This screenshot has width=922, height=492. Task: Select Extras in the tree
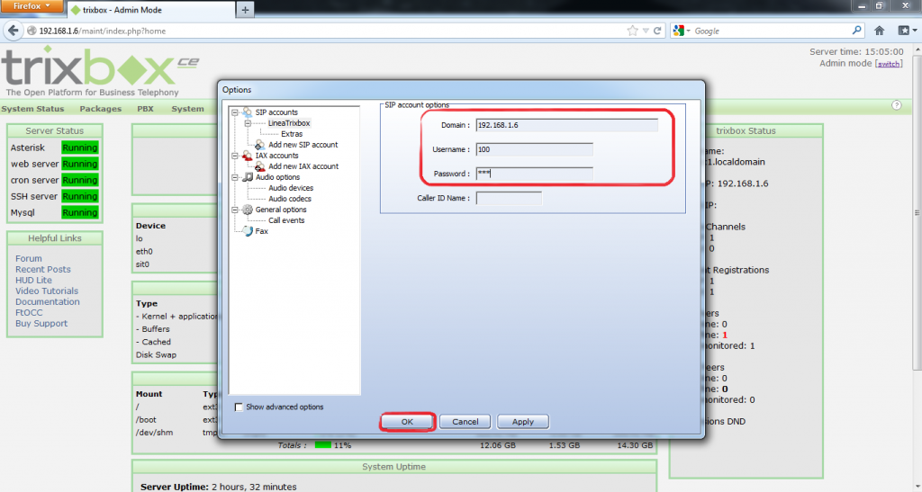pos(292,134)
